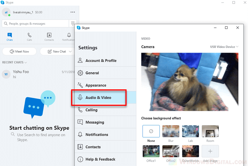The width and height of the screenshot is (248, 166).
Task: Select the Blur background effect
Action: (171, 131)
